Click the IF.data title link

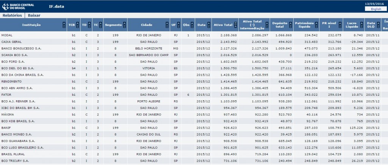pos(56,6)
